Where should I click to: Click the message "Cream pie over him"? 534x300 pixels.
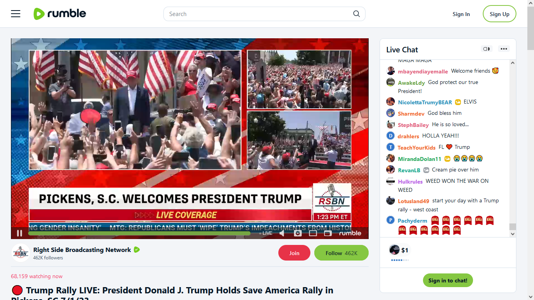tap(455, 170)
